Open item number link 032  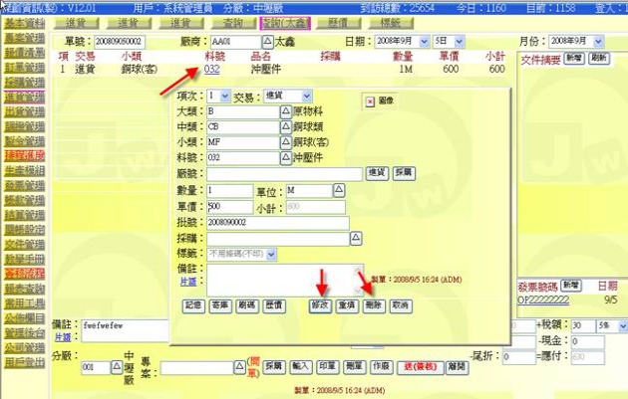[x=211, y=70]
